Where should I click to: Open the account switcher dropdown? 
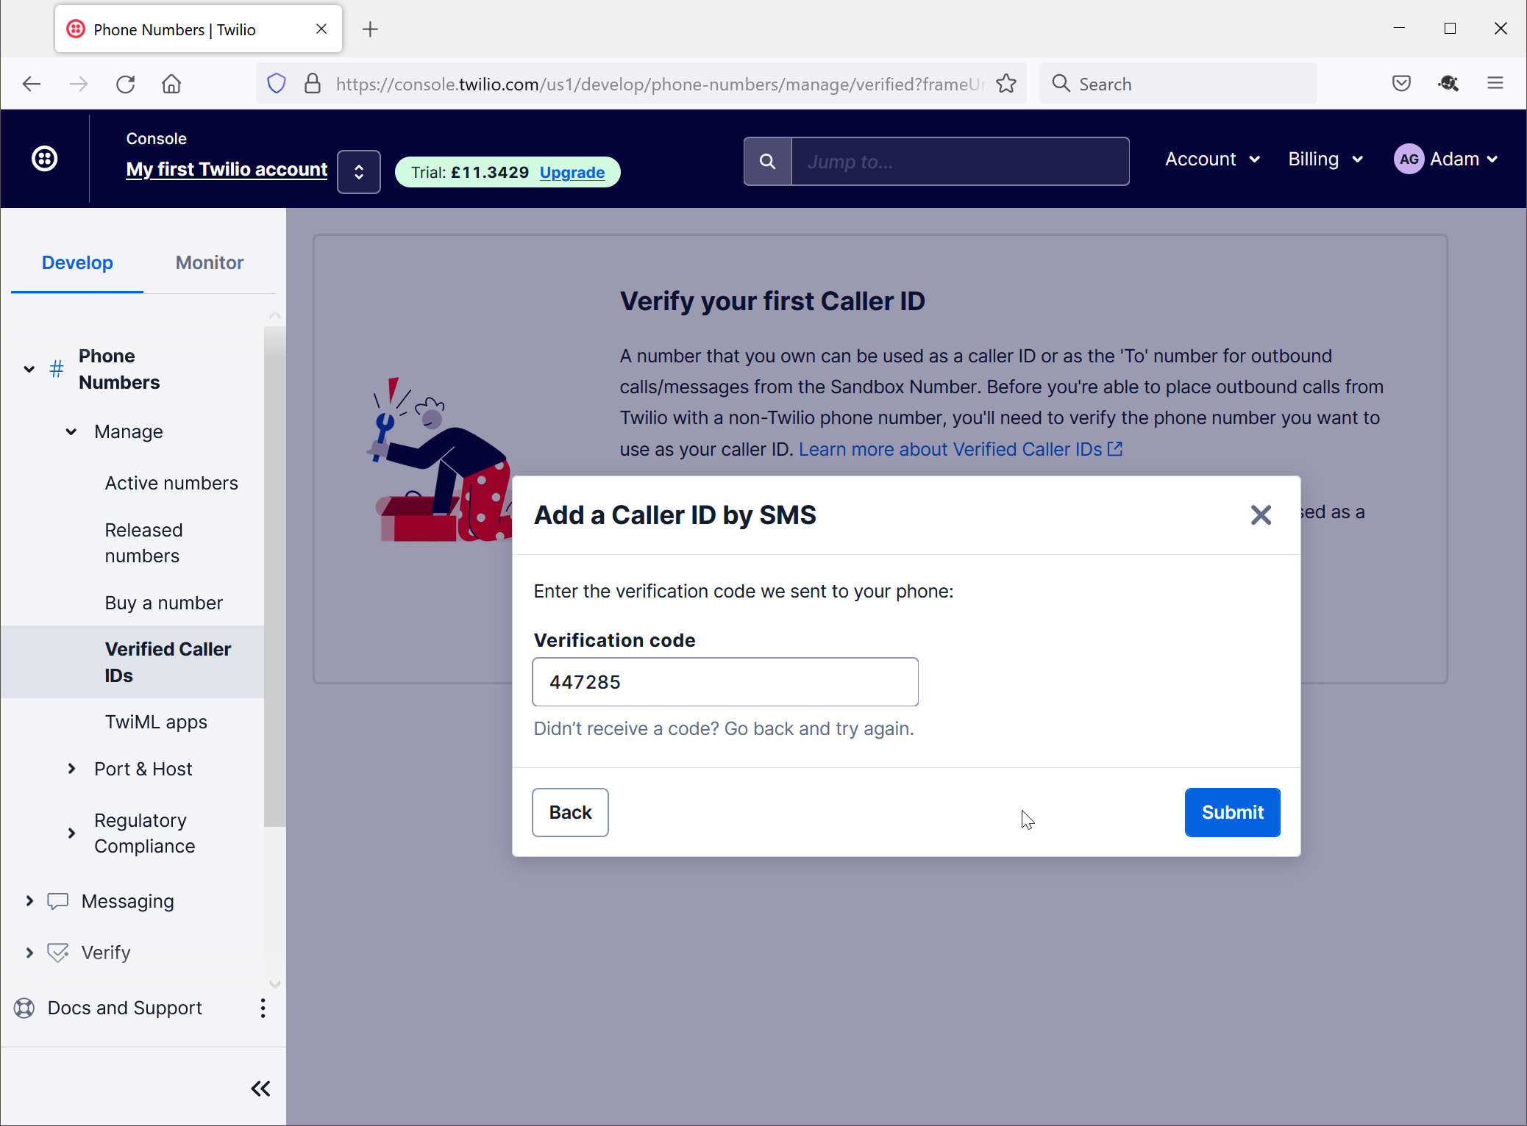tap(358, 172)
